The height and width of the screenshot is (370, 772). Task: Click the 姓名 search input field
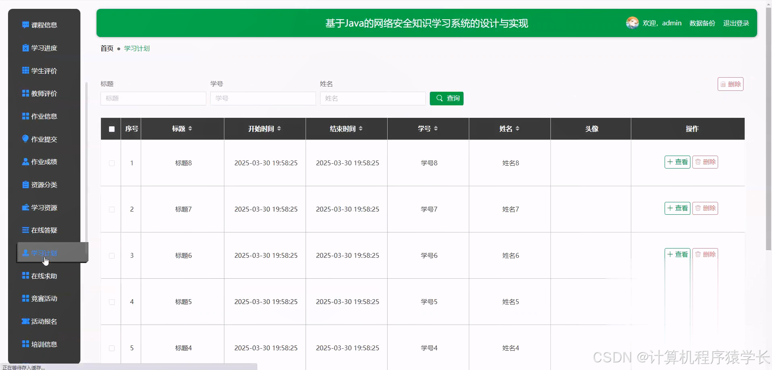point(372,98)
